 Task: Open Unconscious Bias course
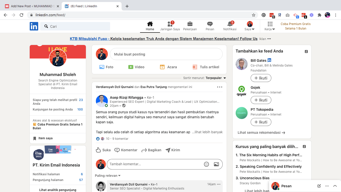point(255,178)
